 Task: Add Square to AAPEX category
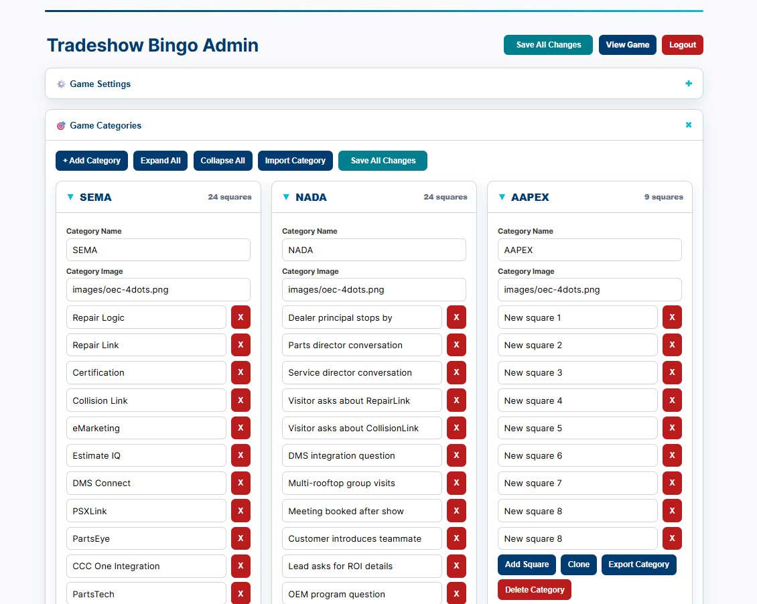coord(527,564)
